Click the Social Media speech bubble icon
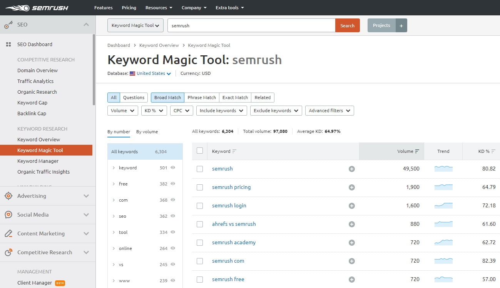Viewport: 500px width, 288px height. coord(8,215)
